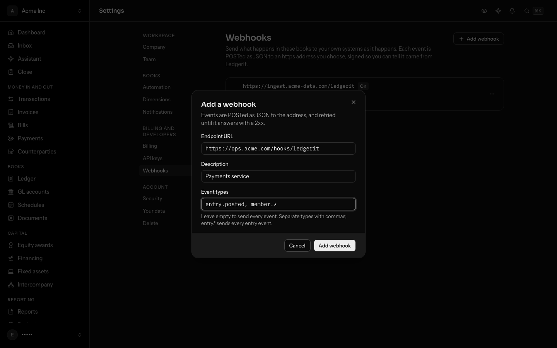Click the Bills receipt icon
This screenshot has width=557, height=348.
[x=11, y=125]
